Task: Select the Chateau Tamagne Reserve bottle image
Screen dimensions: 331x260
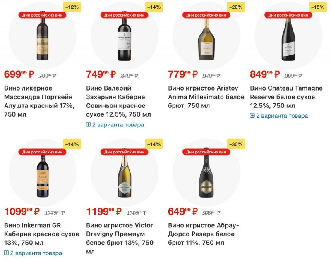Action: pos(288,41)
